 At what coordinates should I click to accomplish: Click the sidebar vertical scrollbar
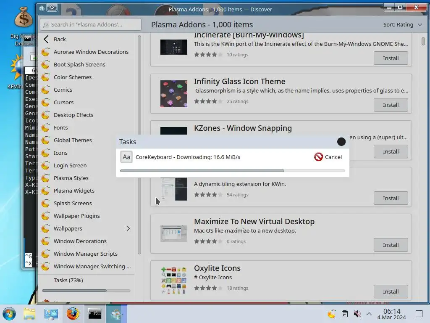(x=139, y=145)
